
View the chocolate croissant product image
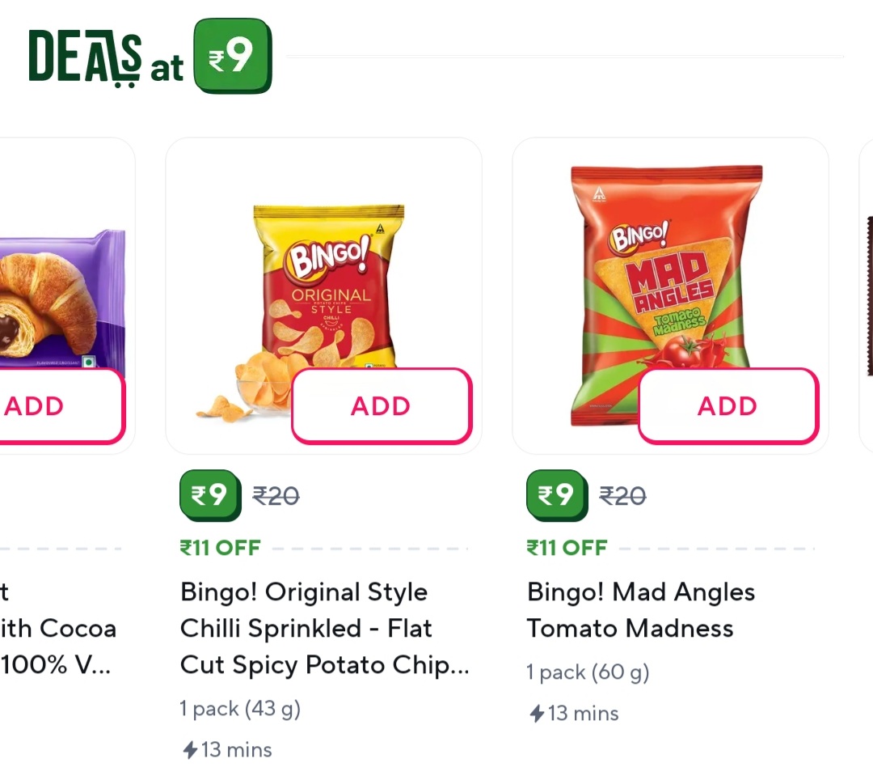57,299
